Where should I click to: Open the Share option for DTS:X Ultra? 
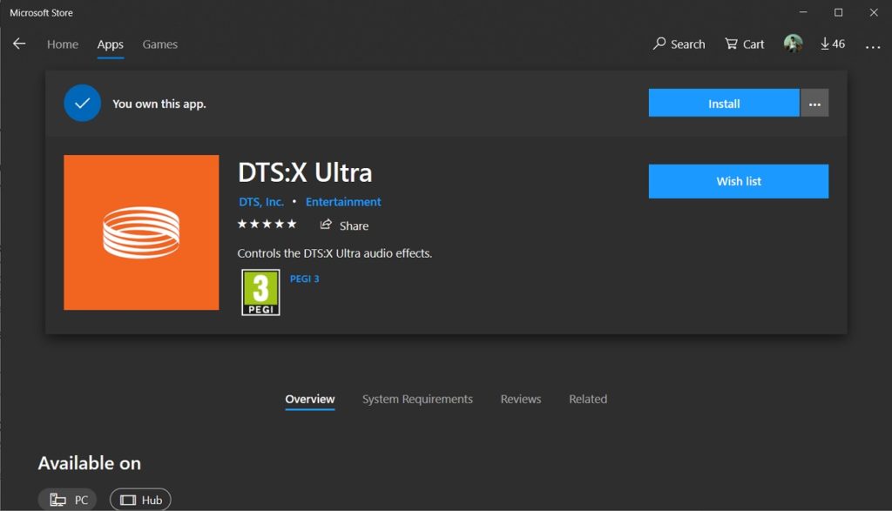343,225
